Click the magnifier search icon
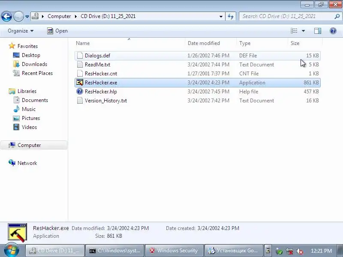Screen dimensions: 343x257 pos(337,16)
